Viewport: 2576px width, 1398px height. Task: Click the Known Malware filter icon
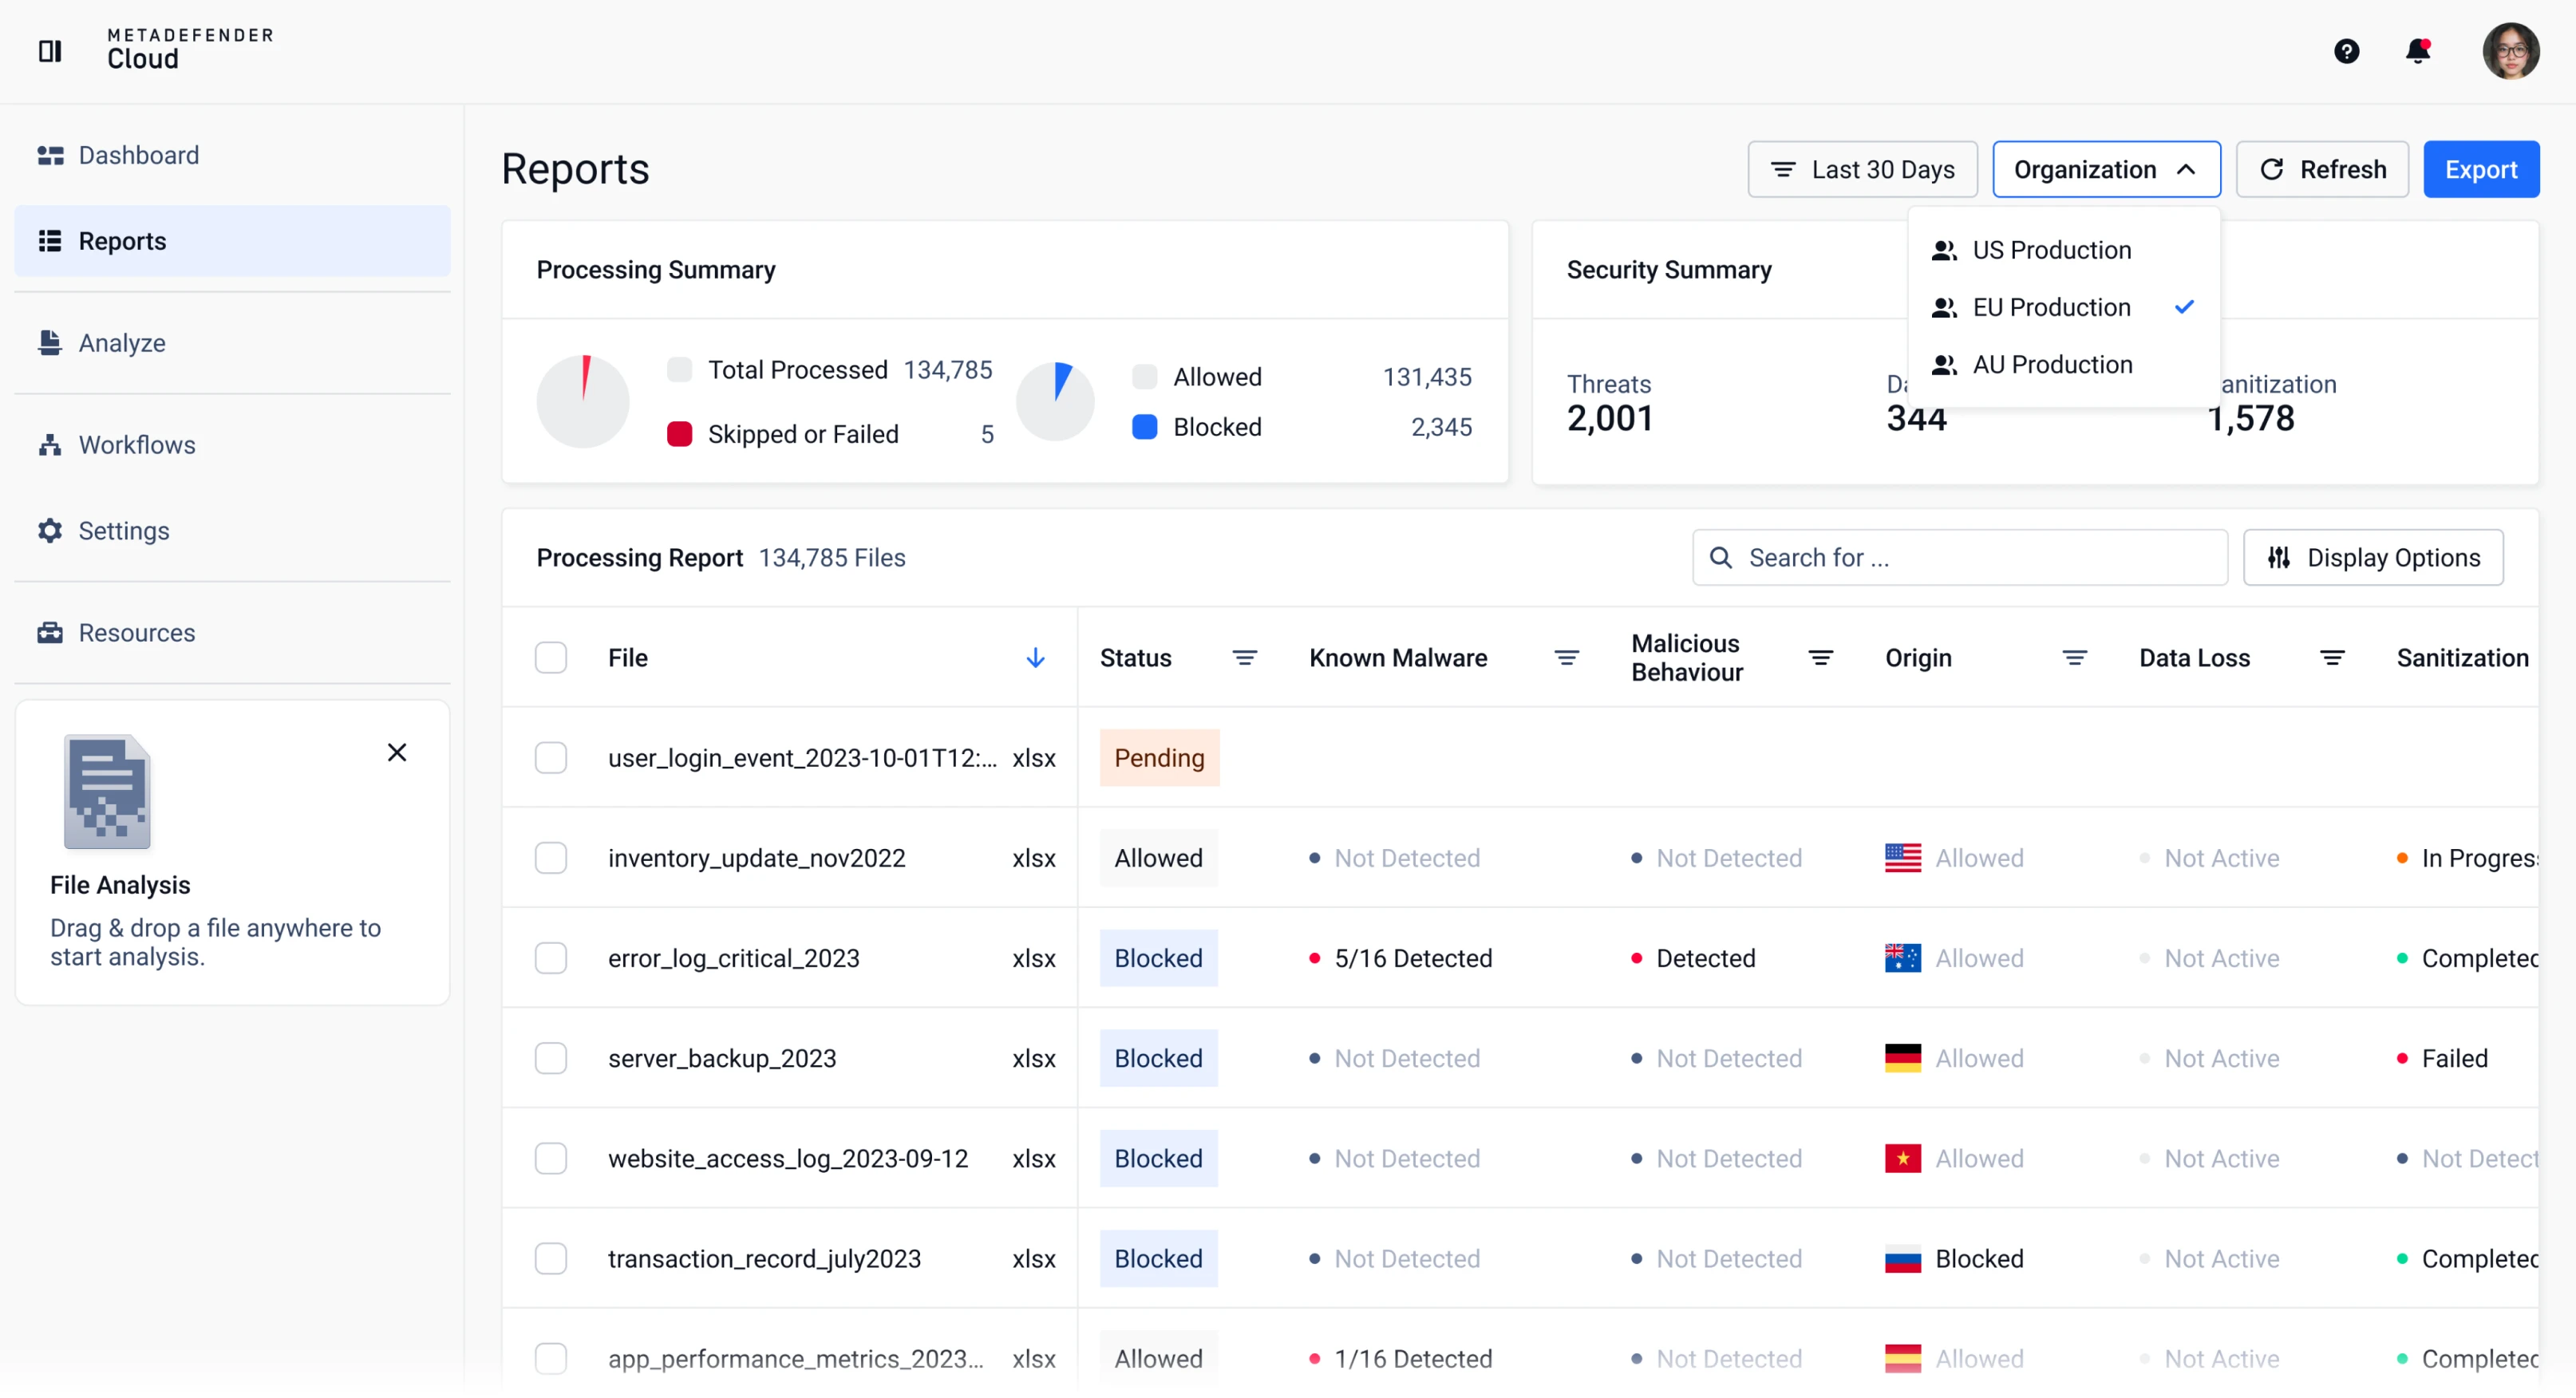click(x=1566, y=658)
